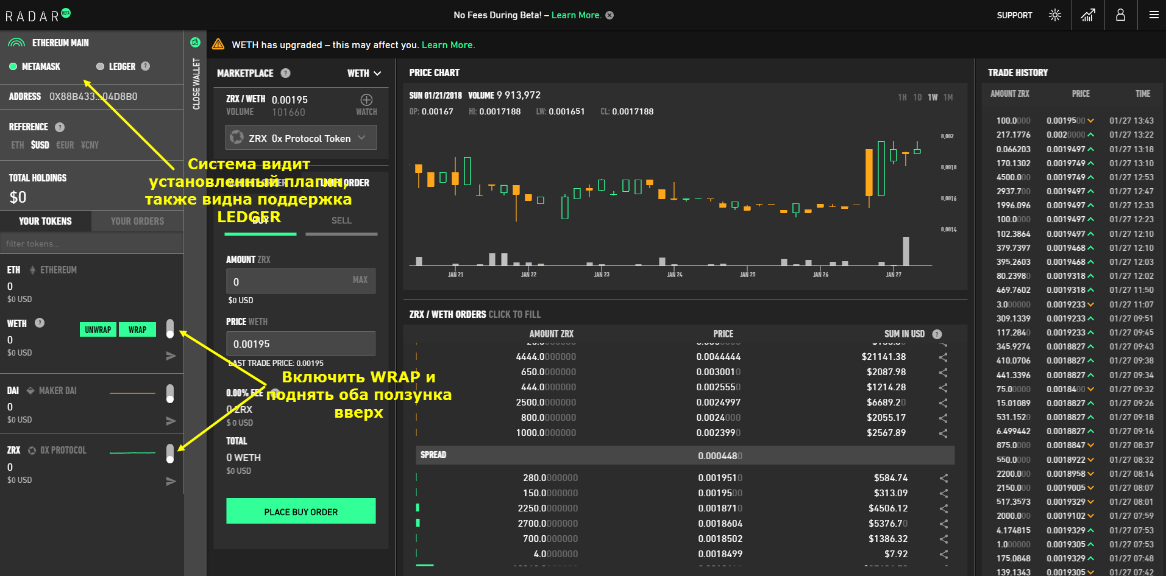This screenshot has height=576, width=1166.
Task: Share the 280.0 ZRX order
Action: (x=944, y=478)
